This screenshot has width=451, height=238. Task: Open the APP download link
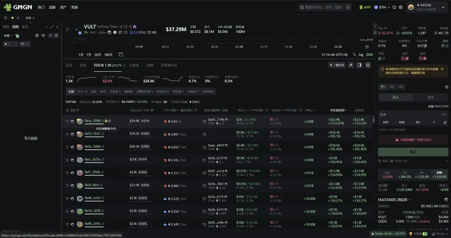pyautogui.click(x=365, y=7)
